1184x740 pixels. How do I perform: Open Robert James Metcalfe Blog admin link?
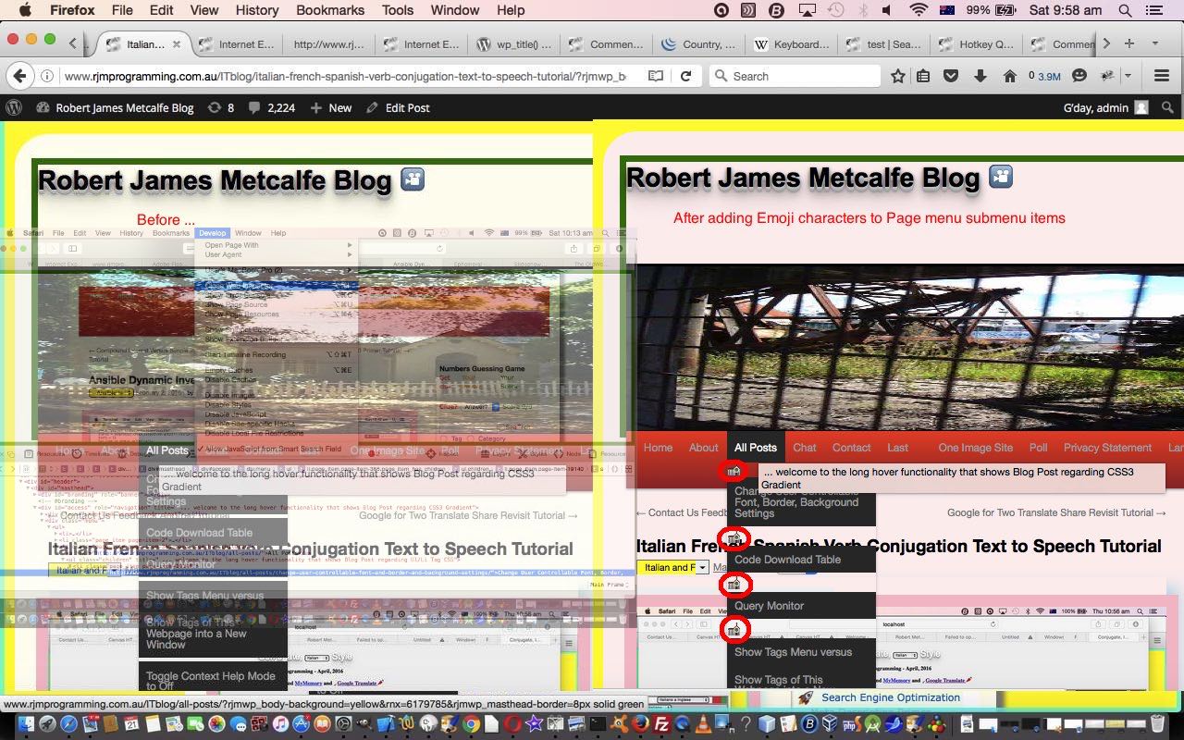click(x=116, y=107)
